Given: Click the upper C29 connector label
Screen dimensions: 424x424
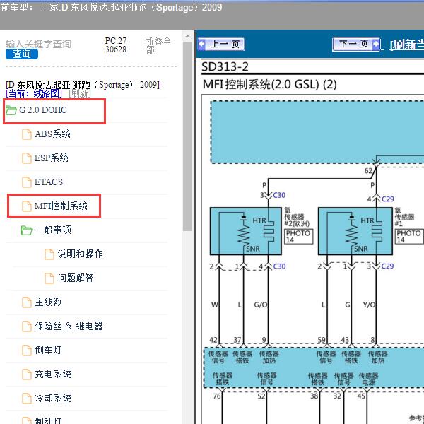Looking at the screenshot, I should [388, 199].
